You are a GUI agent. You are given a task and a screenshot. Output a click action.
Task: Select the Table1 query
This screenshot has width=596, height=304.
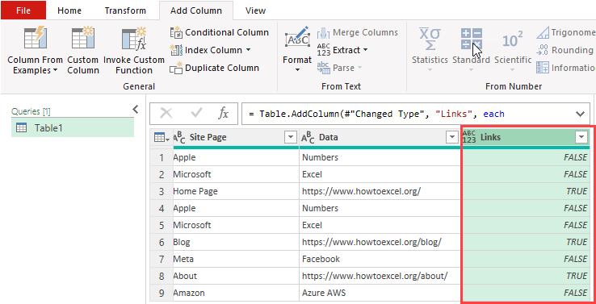tap(73, 128)
